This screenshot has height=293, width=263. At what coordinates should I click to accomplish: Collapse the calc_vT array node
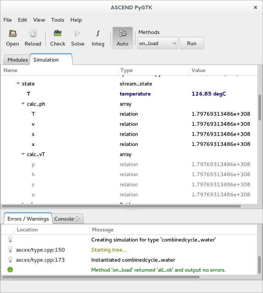pos(23,155)
